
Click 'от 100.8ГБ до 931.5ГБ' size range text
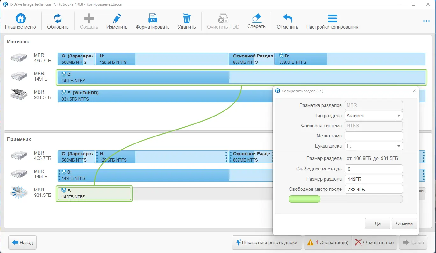click(x=372, y=158)
